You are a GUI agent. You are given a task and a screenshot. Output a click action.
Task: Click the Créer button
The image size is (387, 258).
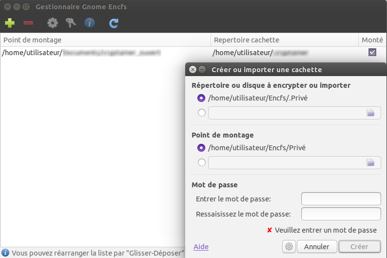coord(359,246)
